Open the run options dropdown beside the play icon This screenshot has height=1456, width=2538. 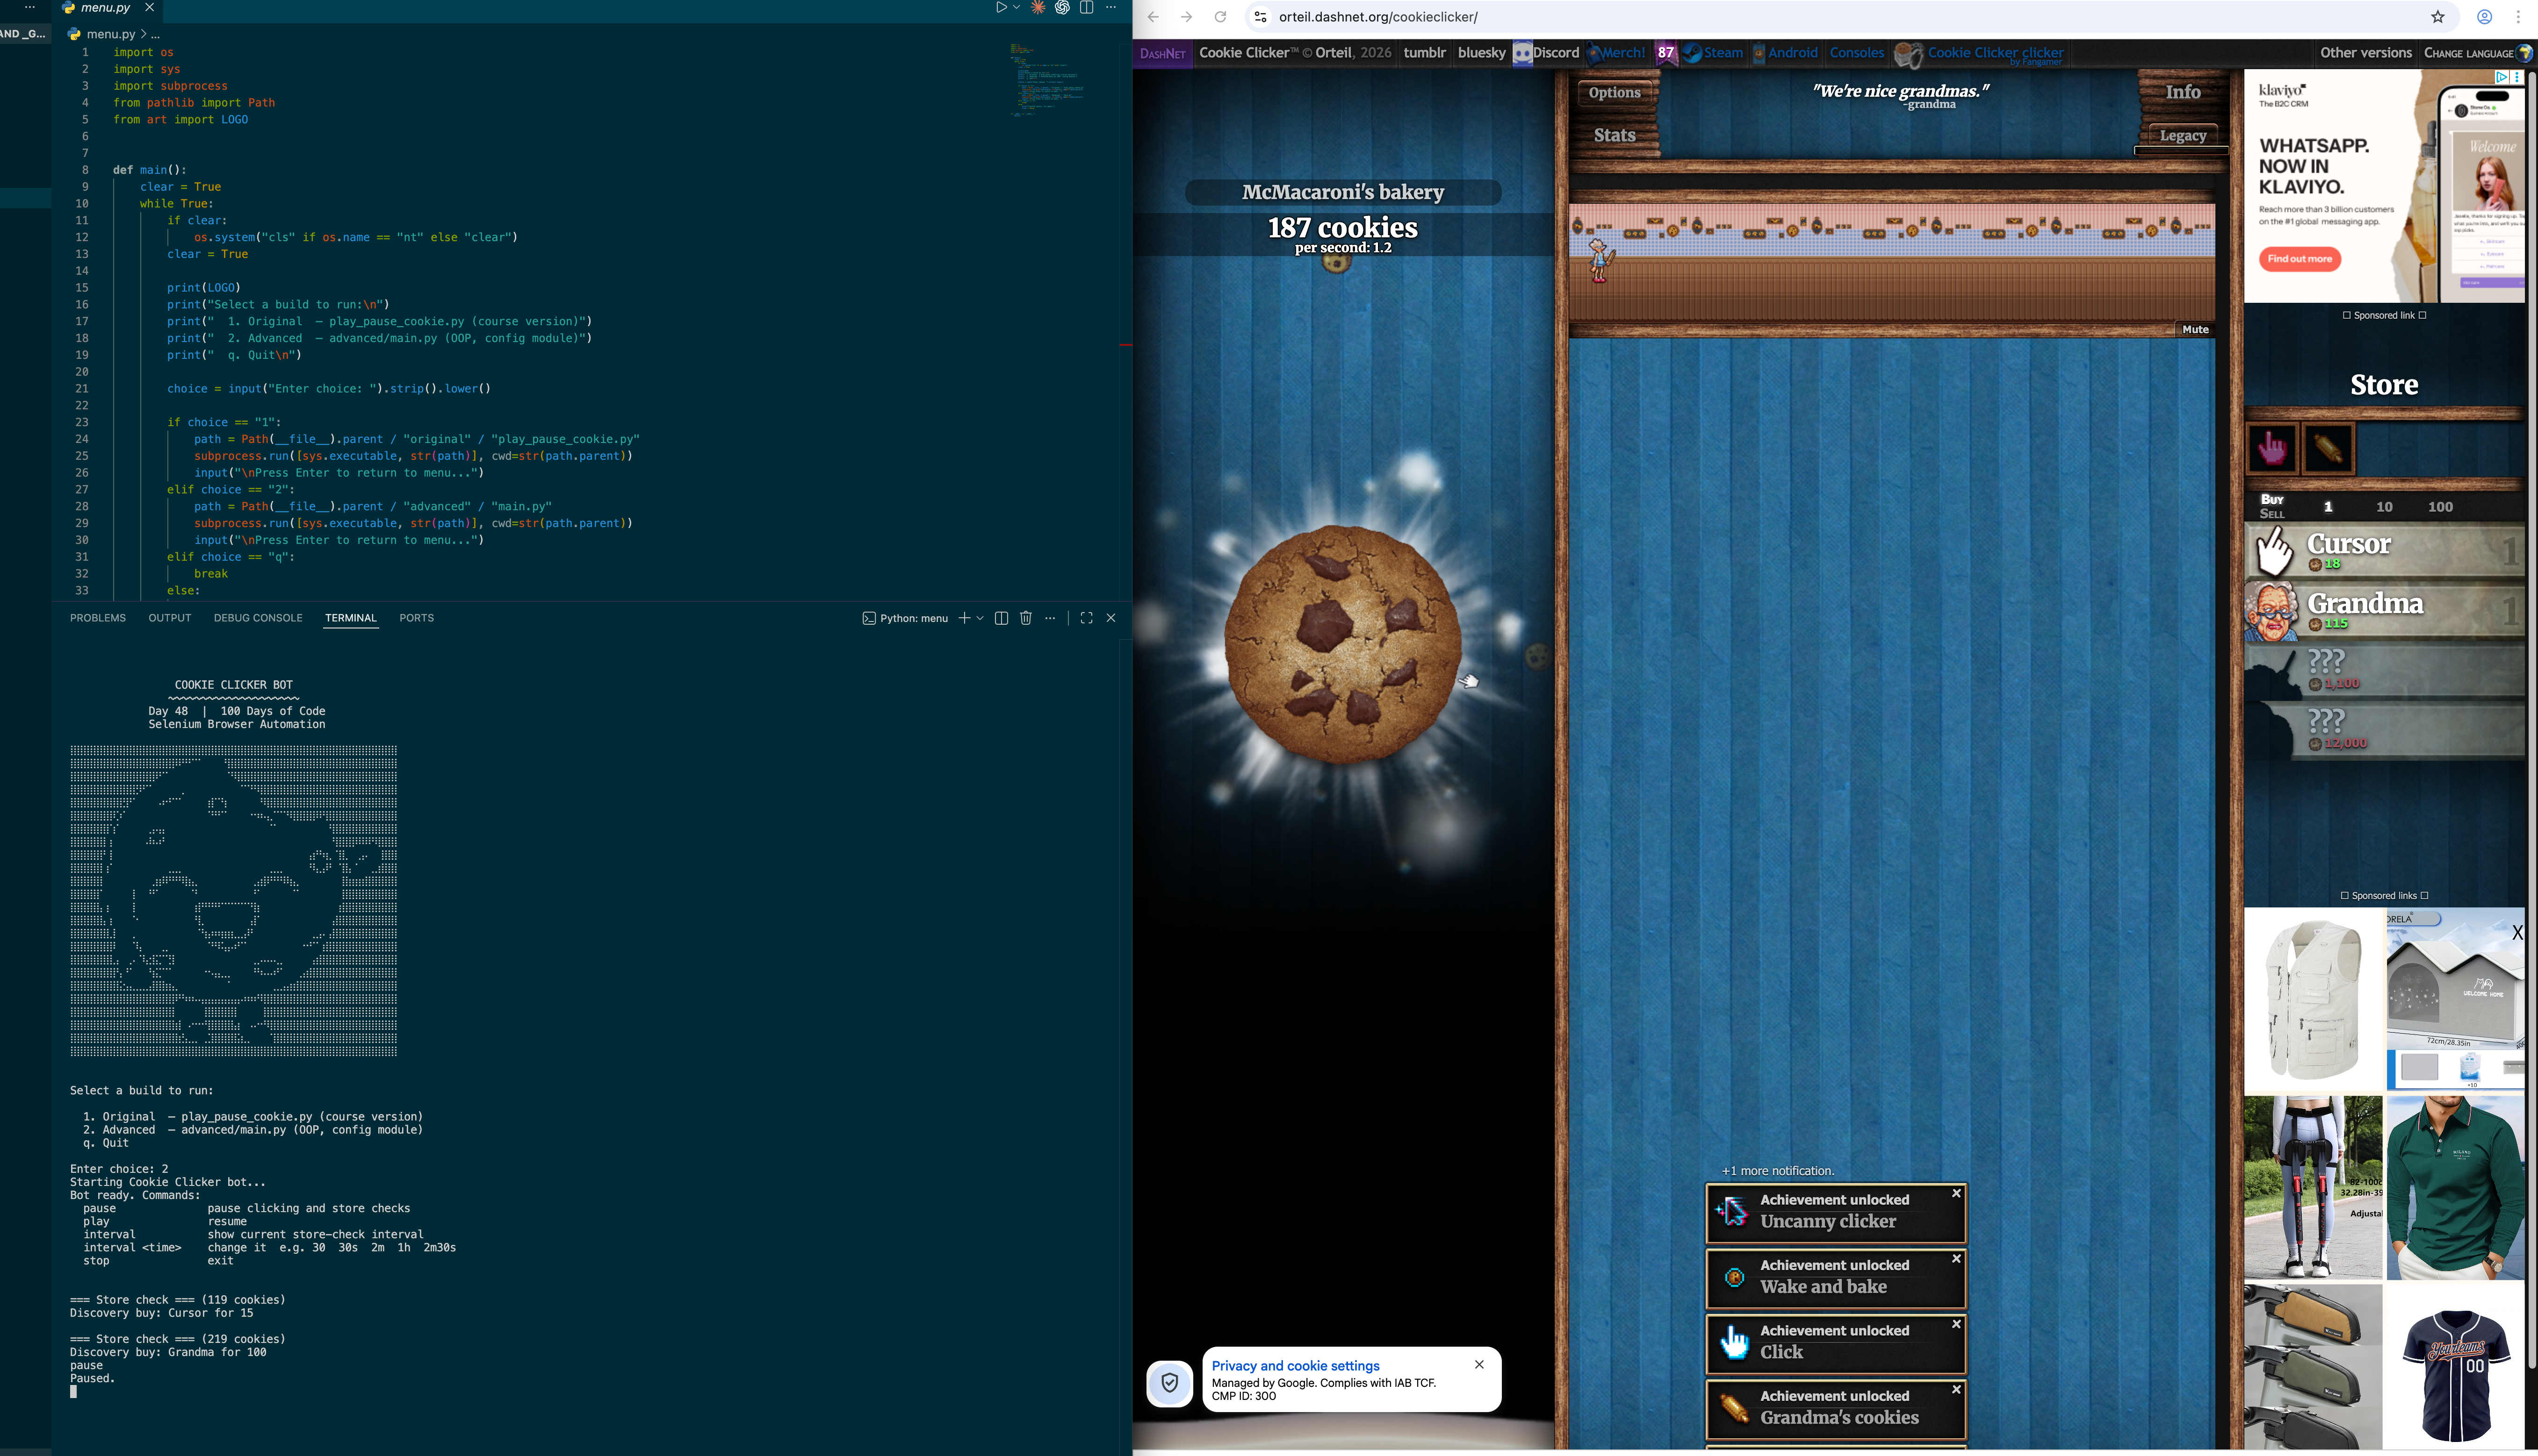[1017, 7]
